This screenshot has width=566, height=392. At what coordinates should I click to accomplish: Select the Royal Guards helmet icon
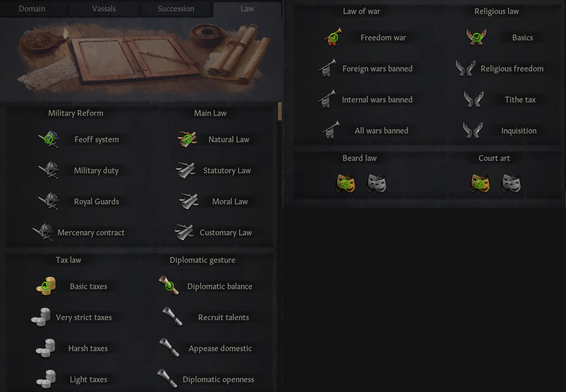(x=49, y=201)
